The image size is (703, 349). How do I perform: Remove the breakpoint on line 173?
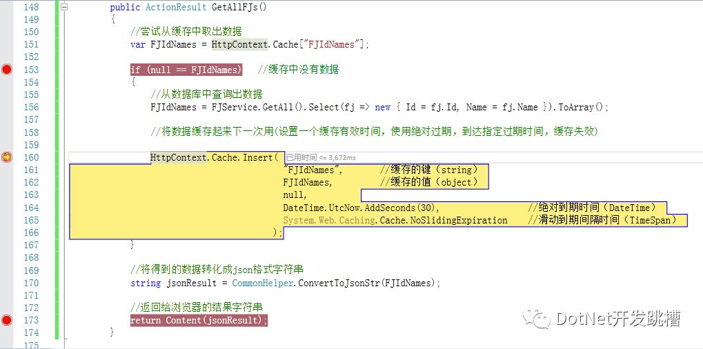coord(7,320)
